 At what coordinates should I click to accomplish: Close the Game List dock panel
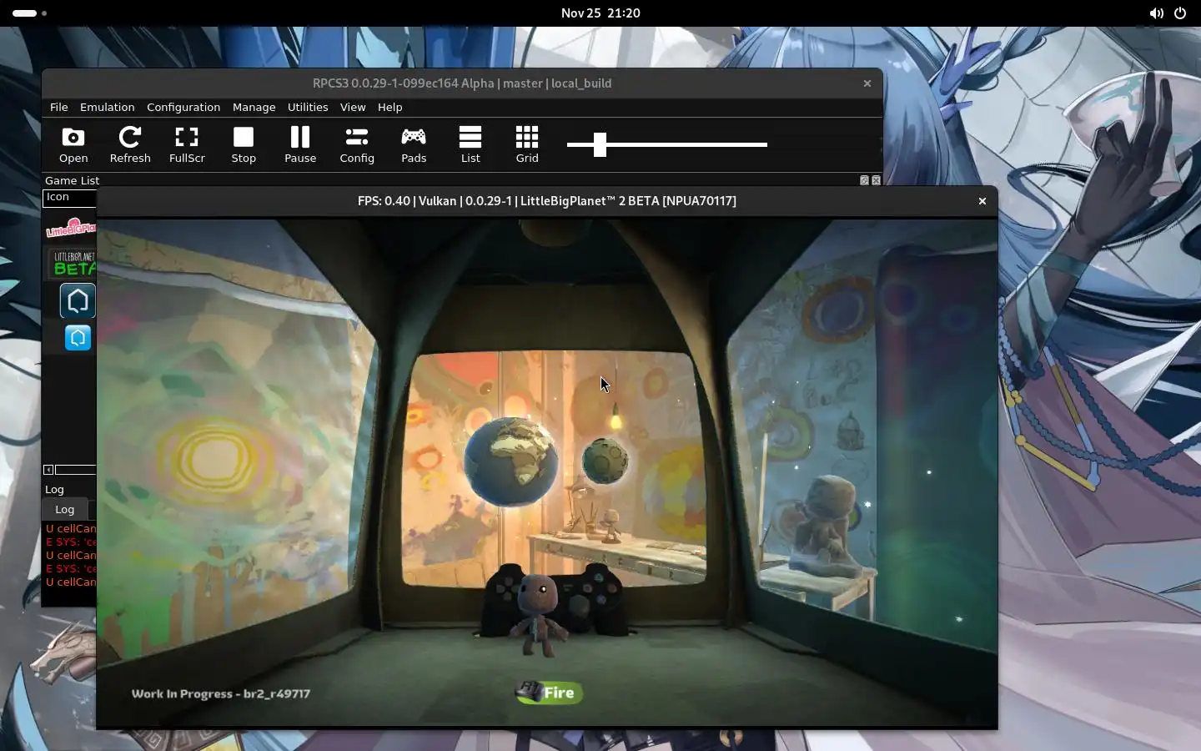876,180
